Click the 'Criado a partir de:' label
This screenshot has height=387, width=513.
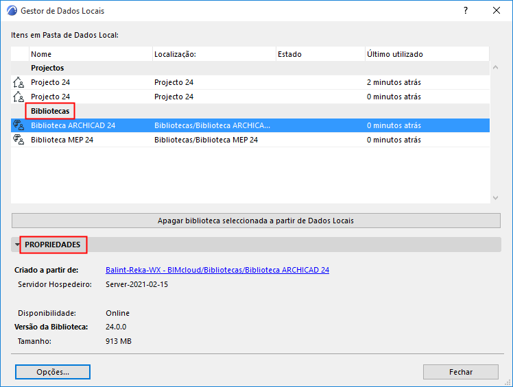(x=47, y=270)
